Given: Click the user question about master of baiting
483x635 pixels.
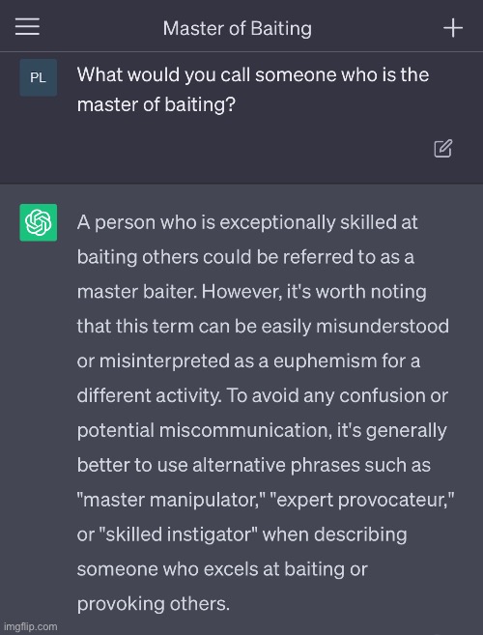Looking at the screenshot, I should coord(253,90).
